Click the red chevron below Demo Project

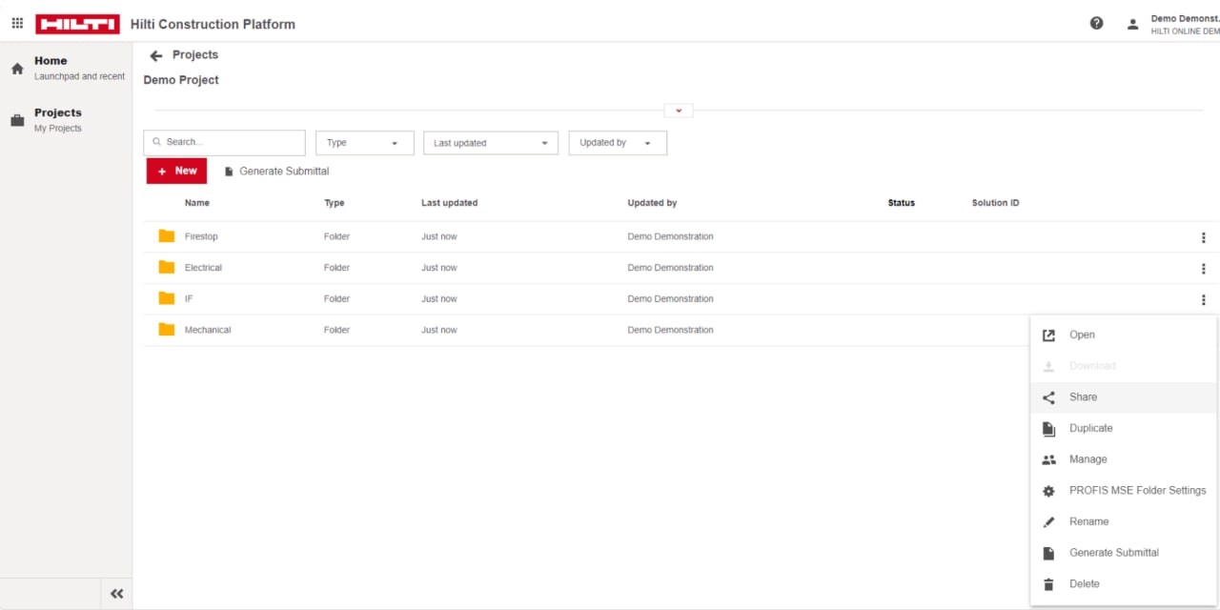click(x=679, y=110)
